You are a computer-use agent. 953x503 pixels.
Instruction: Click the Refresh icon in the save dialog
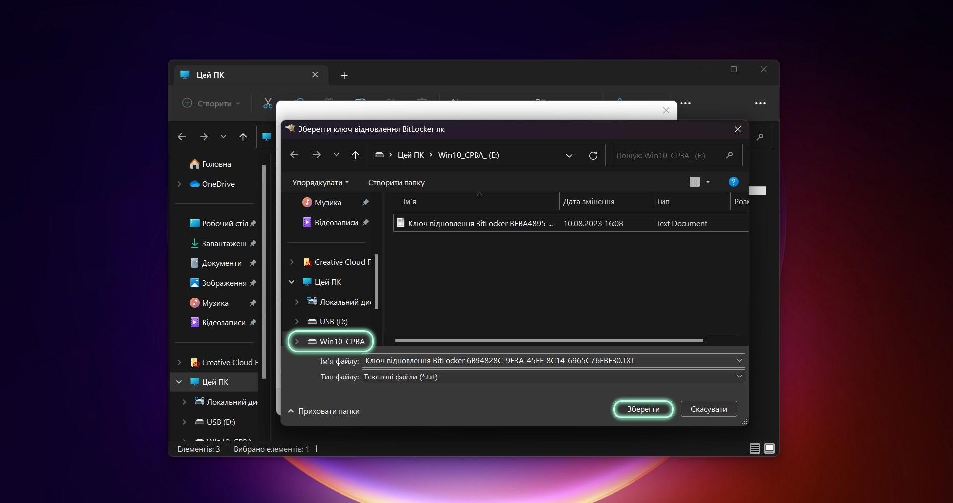[x=593, y=156]
